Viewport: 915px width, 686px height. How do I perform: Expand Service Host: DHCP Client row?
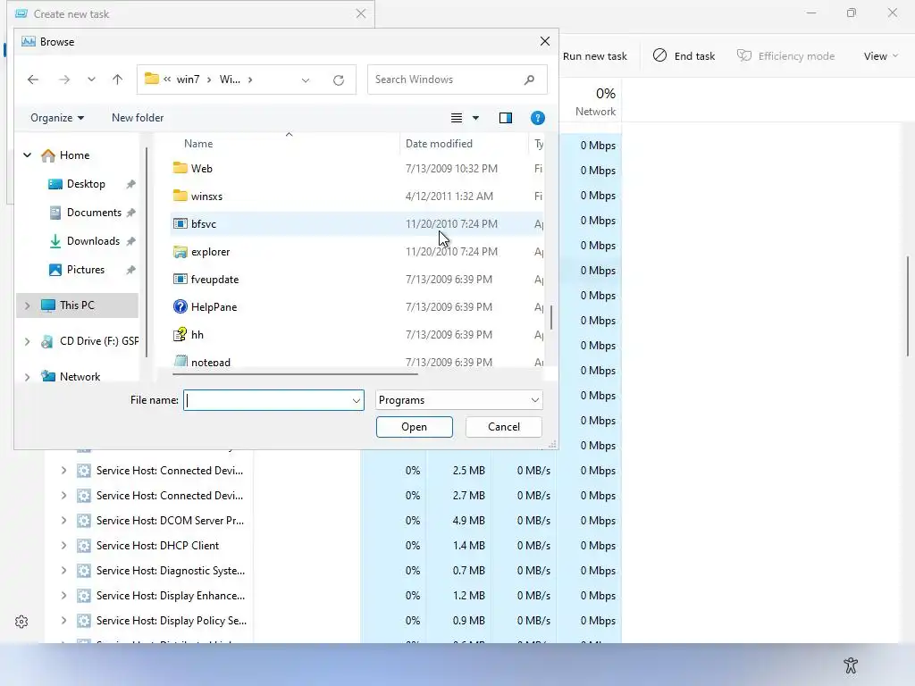click(x=63, y=546)
